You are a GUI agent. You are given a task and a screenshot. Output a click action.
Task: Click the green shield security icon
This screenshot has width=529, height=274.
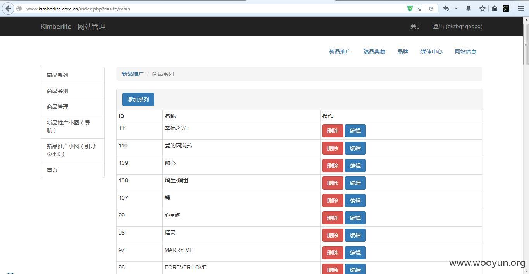410,9
